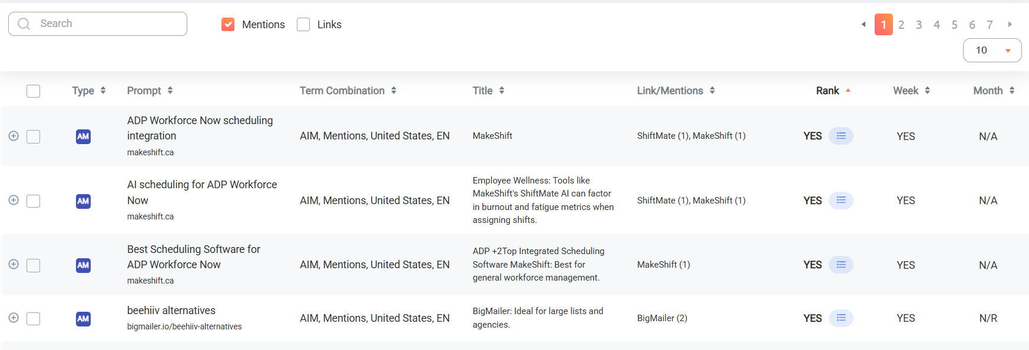
Task: Enable the Links checkbox
Action: click(303, 24)
